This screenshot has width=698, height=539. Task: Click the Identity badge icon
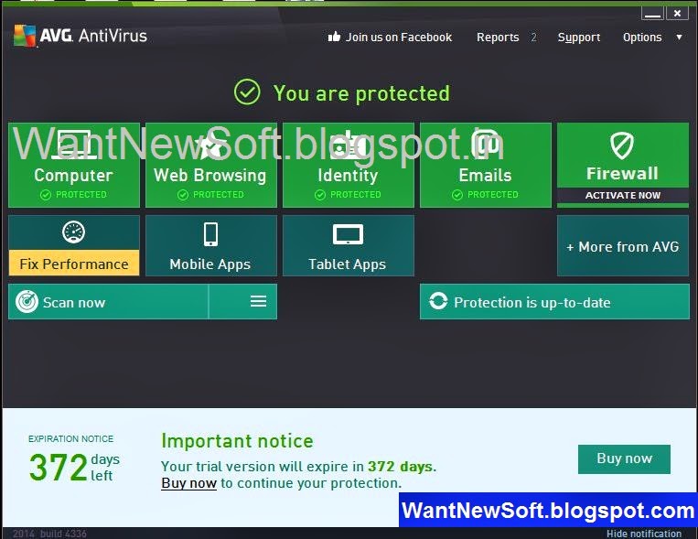tap(349, 145)
